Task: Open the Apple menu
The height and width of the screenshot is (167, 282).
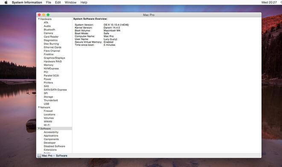Action: (x=6, y=2)
